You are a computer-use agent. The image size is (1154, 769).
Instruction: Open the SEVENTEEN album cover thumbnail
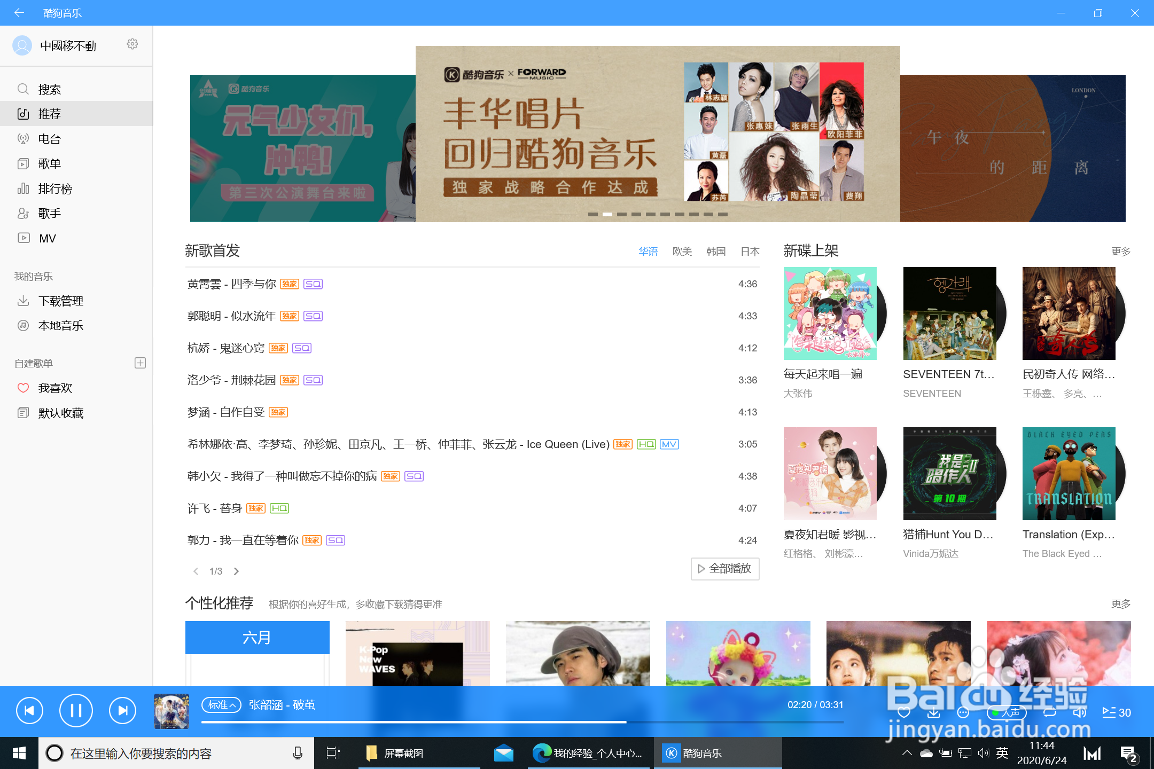click(x=949, y=313)
